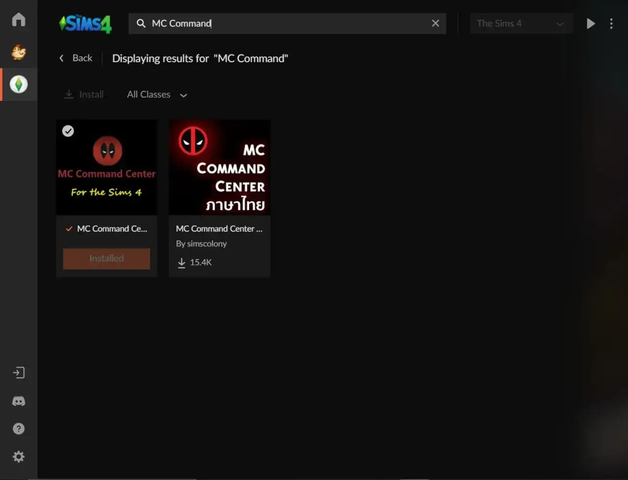Expand the All Classes filter dropdown
This screenshot has width=628, height=480.
click(x=157, y=95)
